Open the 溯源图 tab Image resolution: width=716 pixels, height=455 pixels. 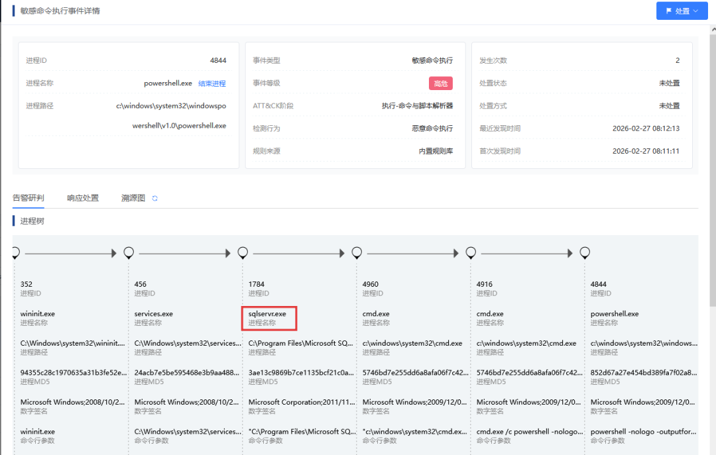pos(132,197)
